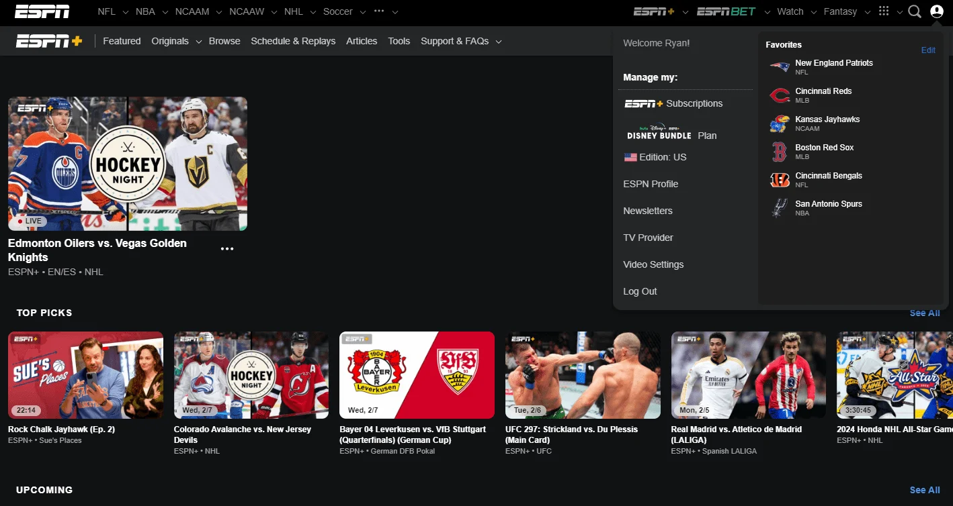The width and height of the screenshot is (953, 506).
Task: Open Colorado Avalanche vs. Devils thumbnail
Action: click(x=251, y=375)
